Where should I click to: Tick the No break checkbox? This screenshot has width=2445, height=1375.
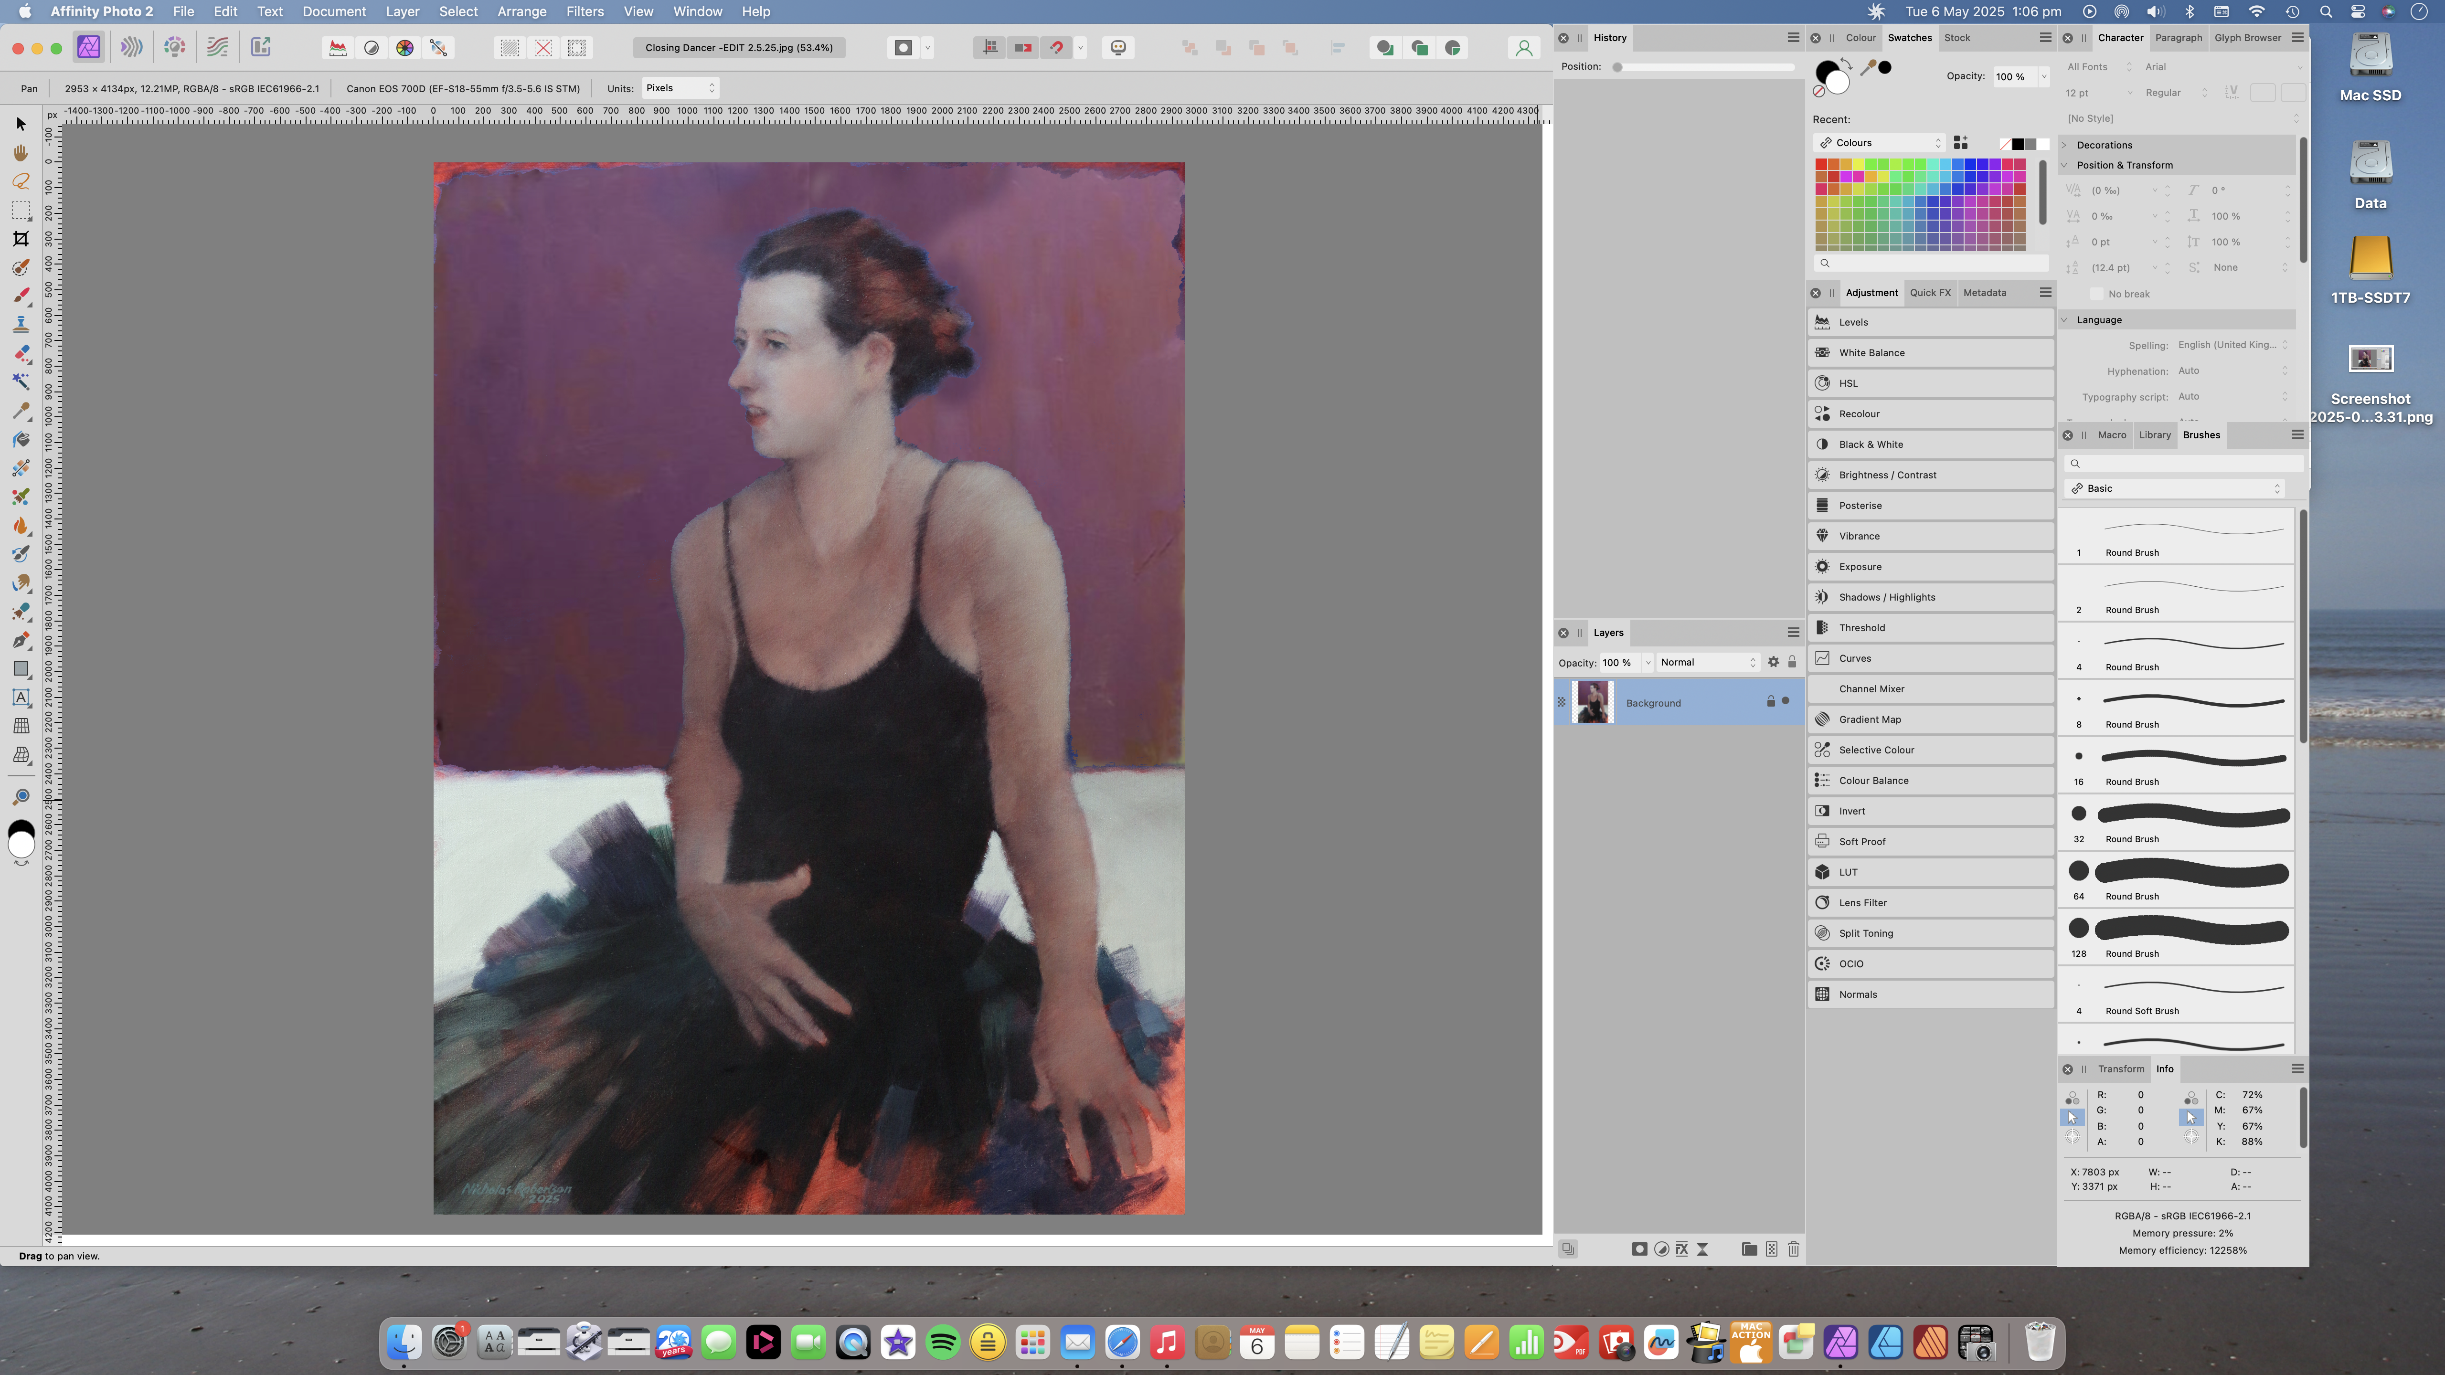(x=2097, y=294)
